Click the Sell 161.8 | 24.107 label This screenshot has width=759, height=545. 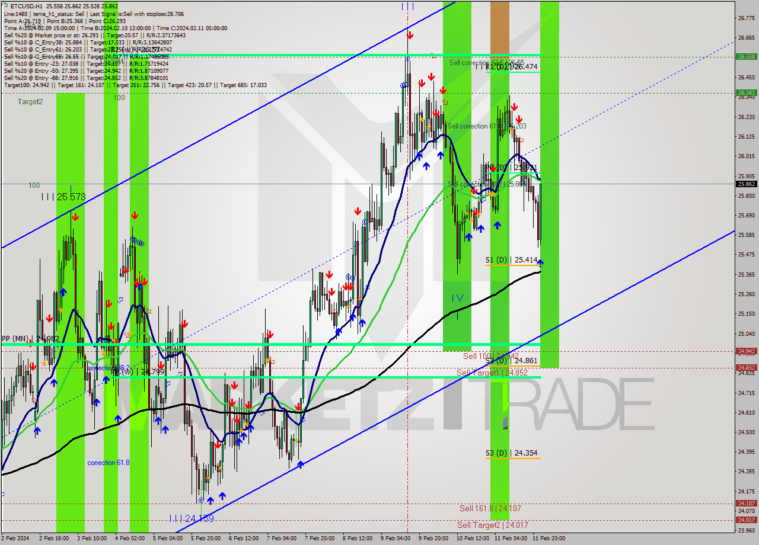coord(490,508)
